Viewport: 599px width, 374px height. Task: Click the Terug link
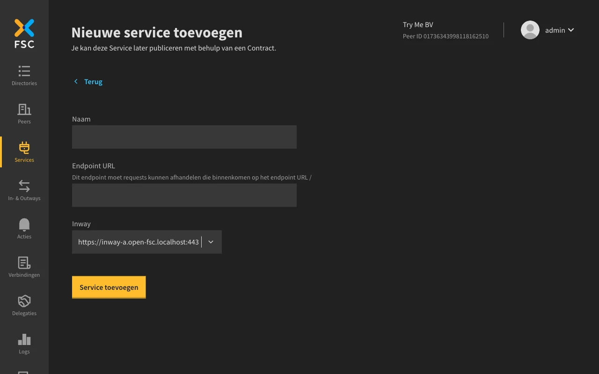coord(93,81)
